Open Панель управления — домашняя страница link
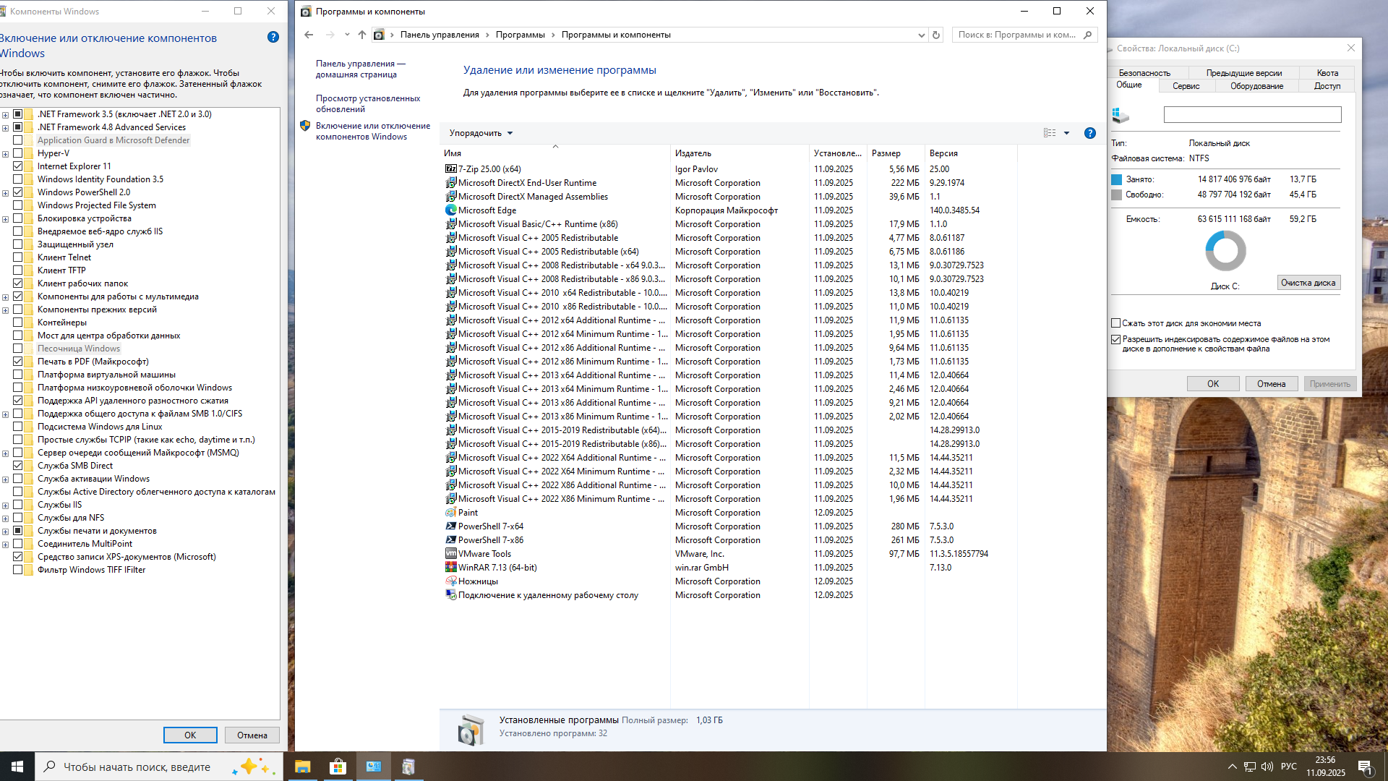This screenshot has width=1388, height=781. click(x=361, y=69)
